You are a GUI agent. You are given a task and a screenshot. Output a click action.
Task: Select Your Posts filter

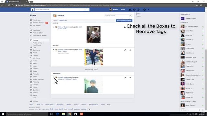[36, 30]
